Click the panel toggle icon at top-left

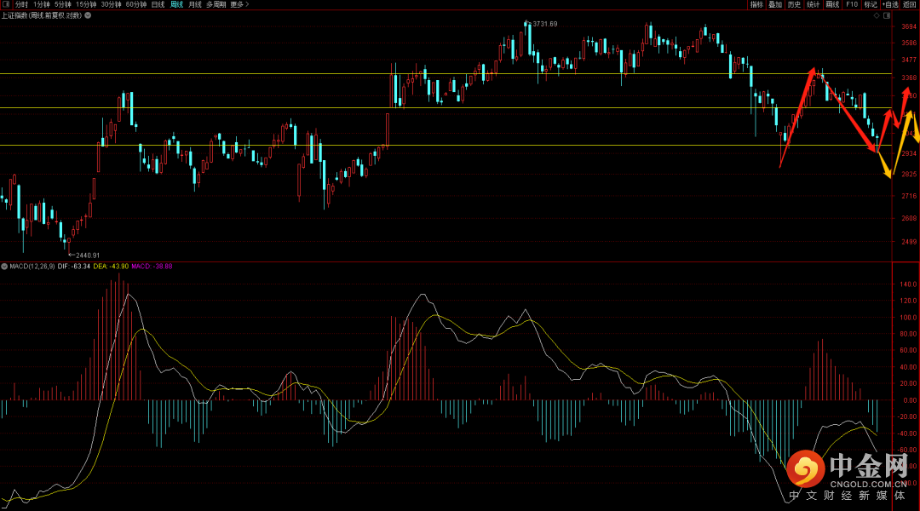(x=6, y=4)
